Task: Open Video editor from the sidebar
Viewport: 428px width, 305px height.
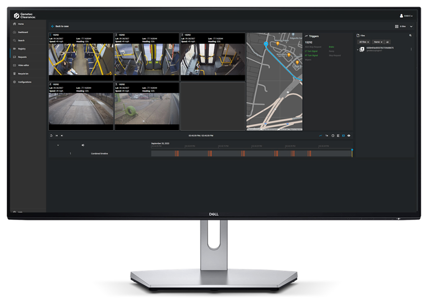Action: (23, 65)
